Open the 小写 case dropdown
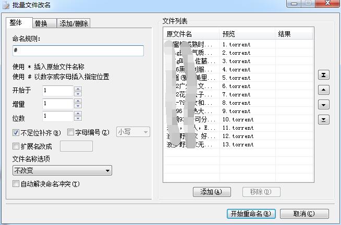This screenshot has width=341, height=225. tap(133, 132)
